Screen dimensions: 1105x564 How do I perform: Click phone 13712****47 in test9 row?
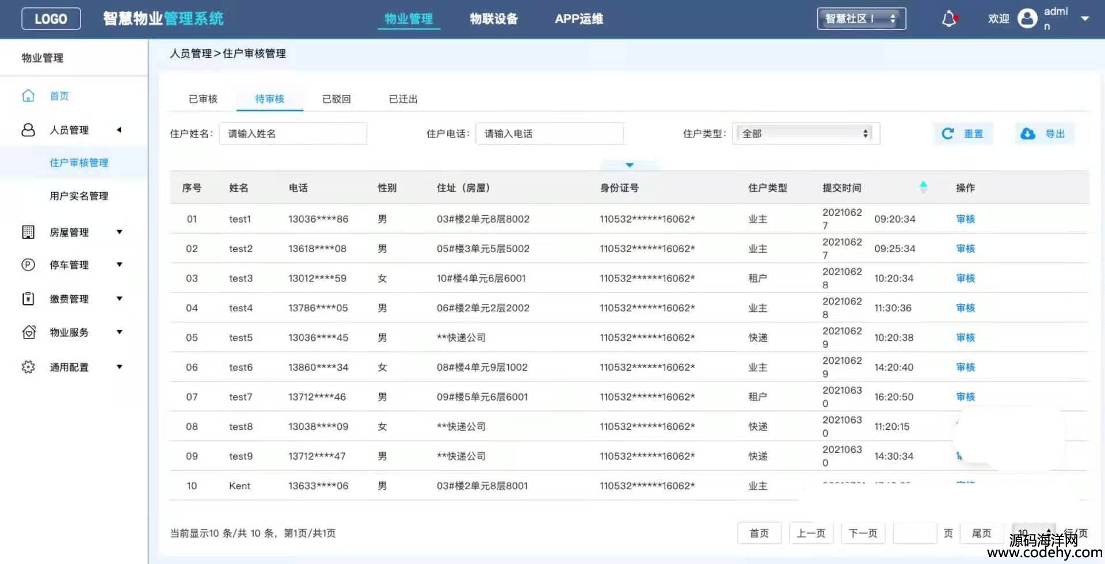pyautogui.click(x=317, y=456)
